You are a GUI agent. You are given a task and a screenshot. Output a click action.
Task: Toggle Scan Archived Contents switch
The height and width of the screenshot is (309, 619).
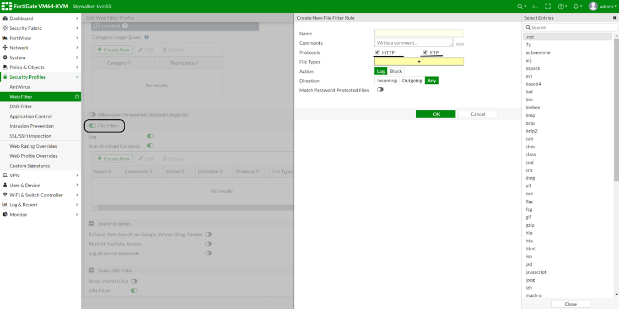(x=150, y=146)
